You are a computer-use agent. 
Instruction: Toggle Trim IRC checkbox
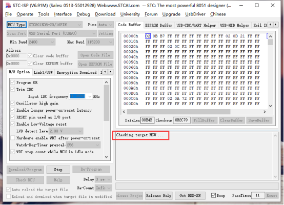click(x=13, y=90)
